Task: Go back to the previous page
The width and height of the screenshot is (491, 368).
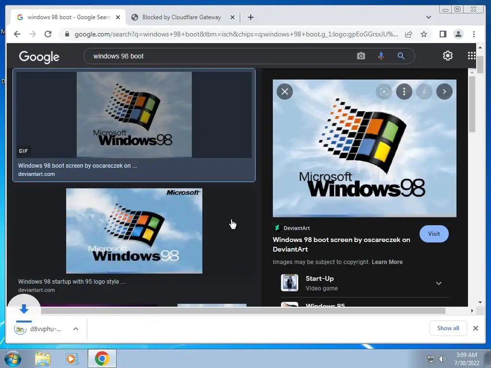Action: click(17, 34)
